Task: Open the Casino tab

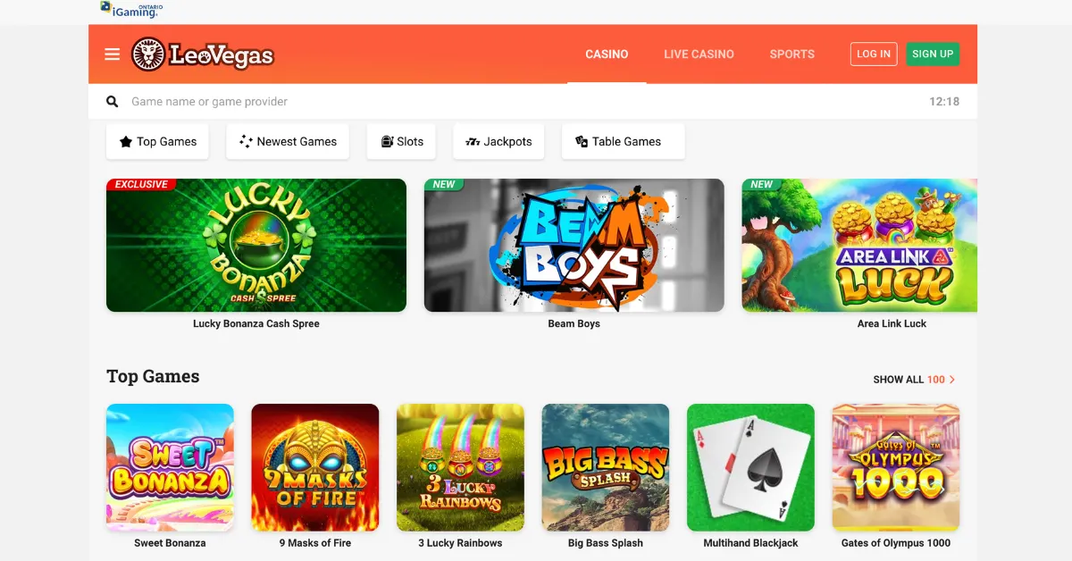Action: (607, 54)
